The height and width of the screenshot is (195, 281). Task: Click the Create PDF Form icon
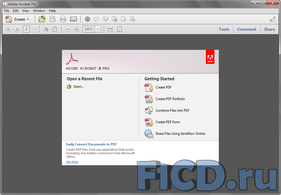coord(149,122)
